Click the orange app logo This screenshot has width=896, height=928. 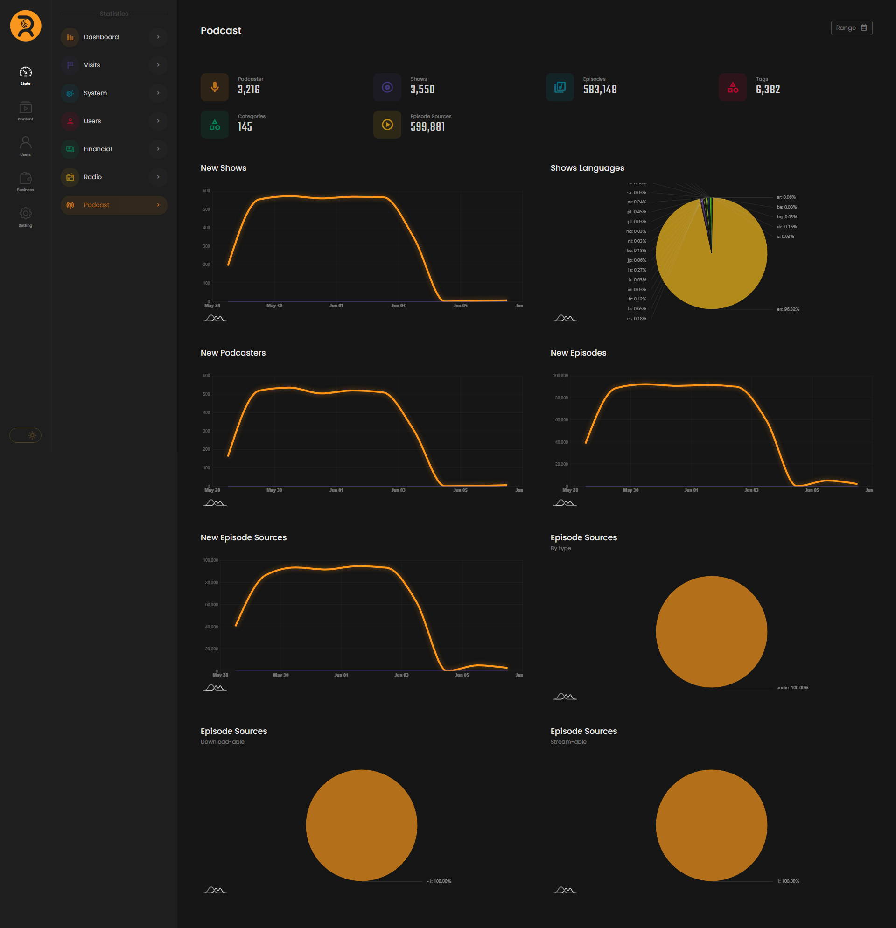[26, 26]
